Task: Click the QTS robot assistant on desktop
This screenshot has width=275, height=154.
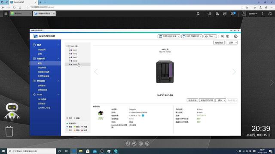Action: (12, 112)
